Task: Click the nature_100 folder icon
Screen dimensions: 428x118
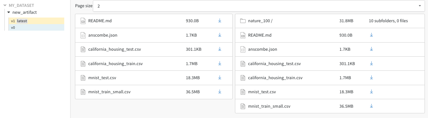Action: tap(243, 21)
